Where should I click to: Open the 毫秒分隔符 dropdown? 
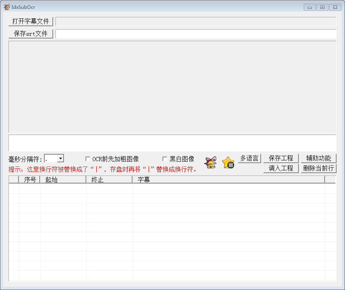[60, 158]
